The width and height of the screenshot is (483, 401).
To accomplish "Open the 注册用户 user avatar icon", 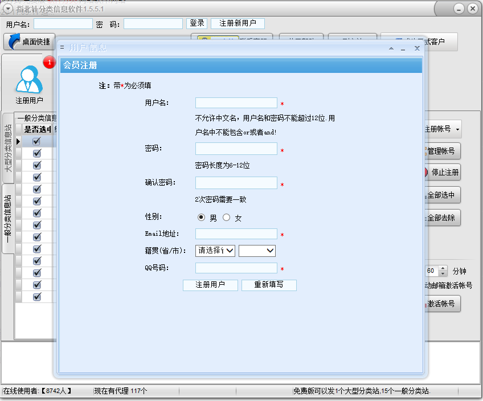I will 29,80.
